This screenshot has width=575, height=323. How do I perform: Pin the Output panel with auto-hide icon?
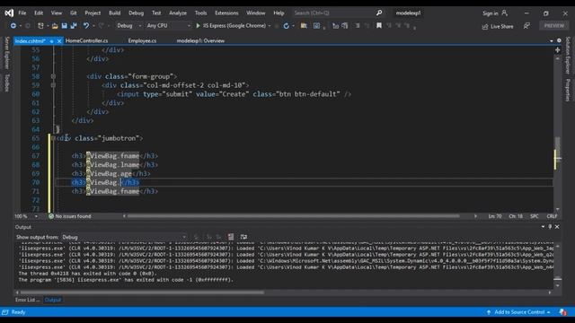coord(550,227)
